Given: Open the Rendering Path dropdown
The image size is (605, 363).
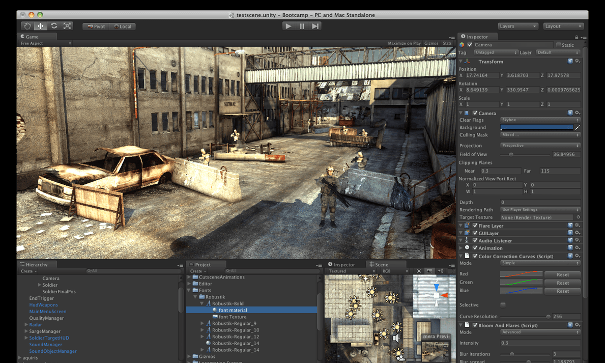Looking at the screenshot, I should [540, 210].
